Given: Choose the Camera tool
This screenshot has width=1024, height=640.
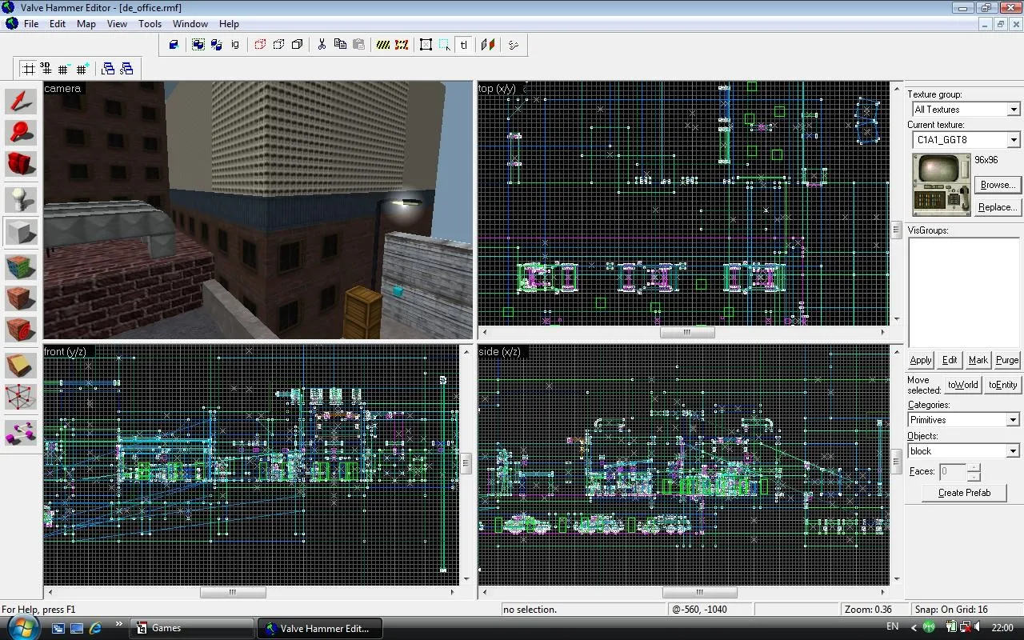Looking at the screenshot, I should pos(21,164).
